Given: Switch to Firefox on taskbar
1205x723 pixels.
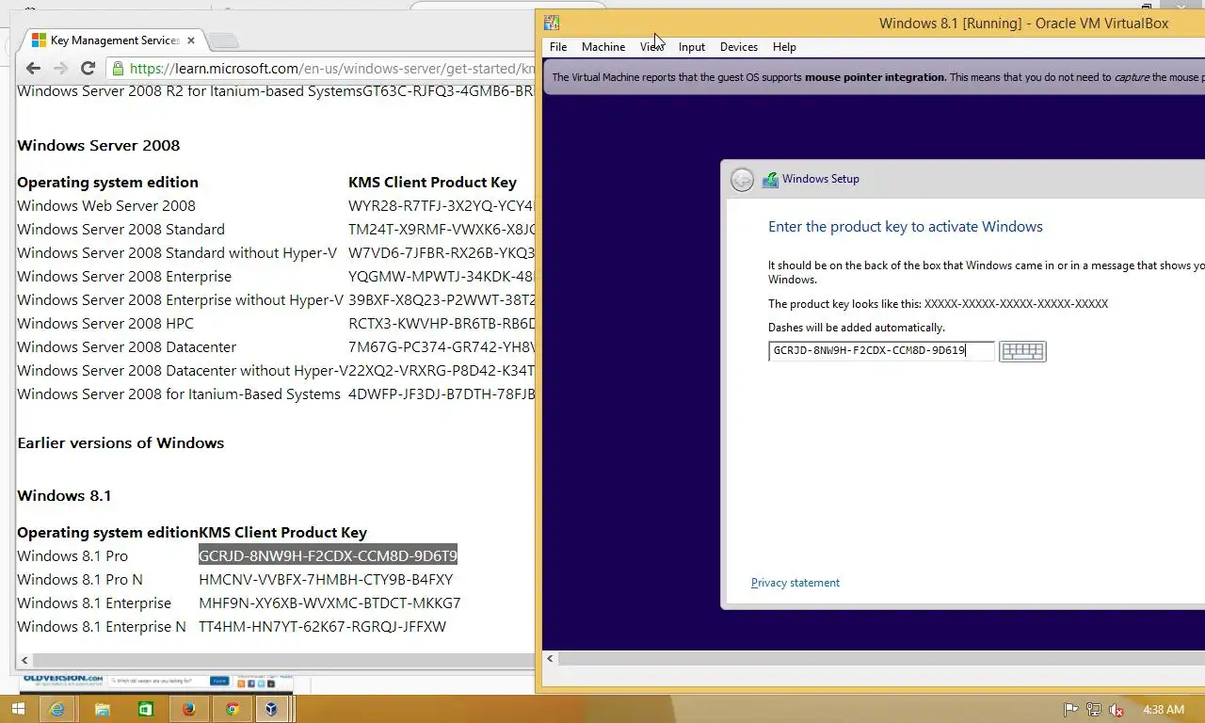Looking at the screenshot, I should [189, 709].
